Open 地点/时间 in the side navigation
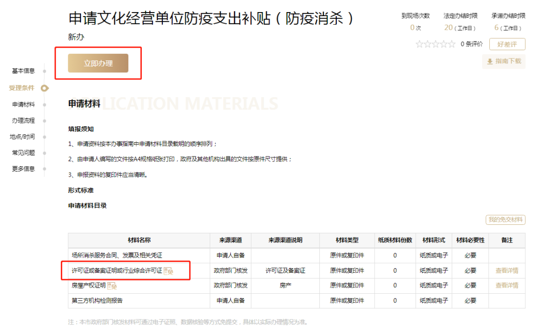 click(x=22, y=136)
